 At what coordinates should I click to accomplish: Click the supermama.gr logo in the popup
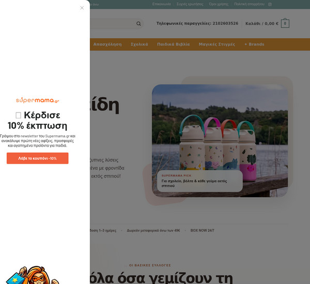[38, 100]
